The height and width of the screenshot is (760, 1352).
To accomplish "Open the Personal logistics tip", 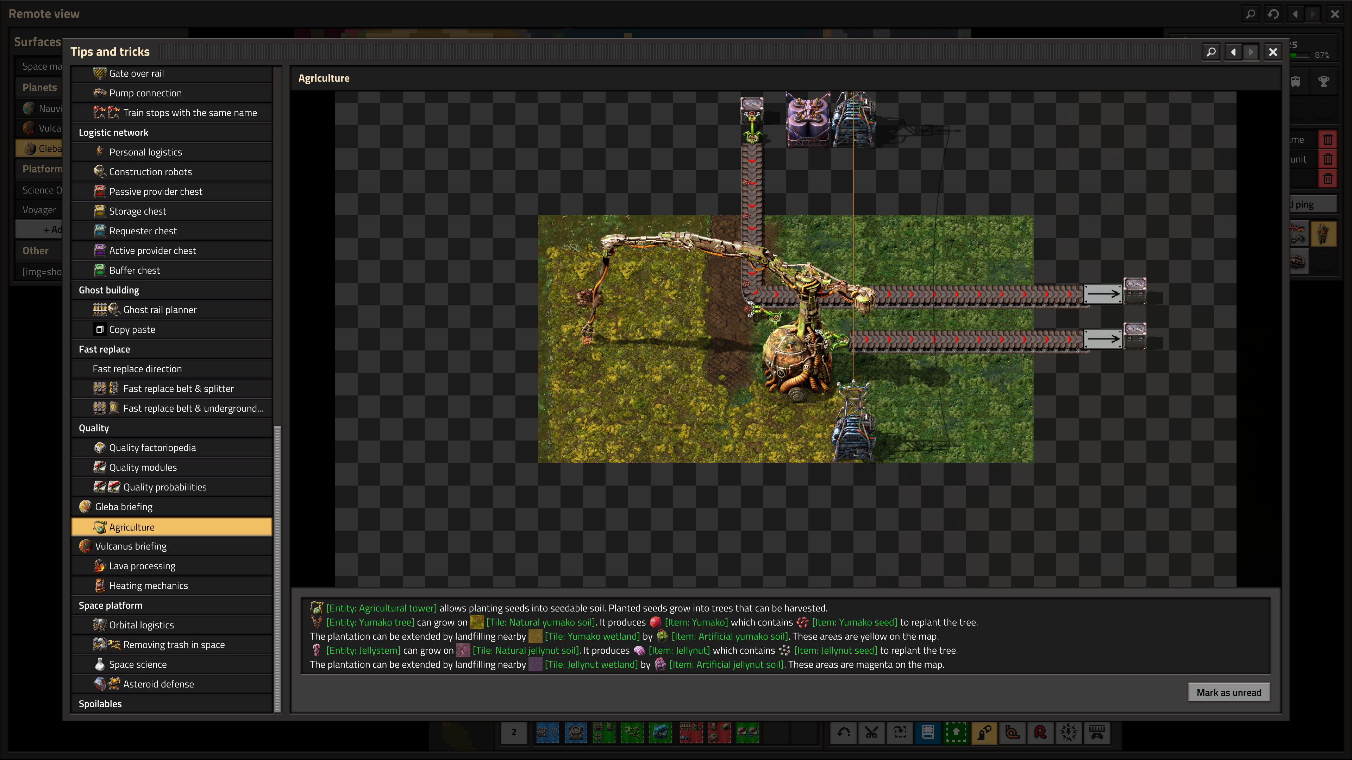I will (171, 152).
